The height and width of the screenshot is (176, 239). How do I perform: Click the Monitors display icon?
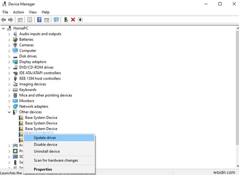coord(15,101)
